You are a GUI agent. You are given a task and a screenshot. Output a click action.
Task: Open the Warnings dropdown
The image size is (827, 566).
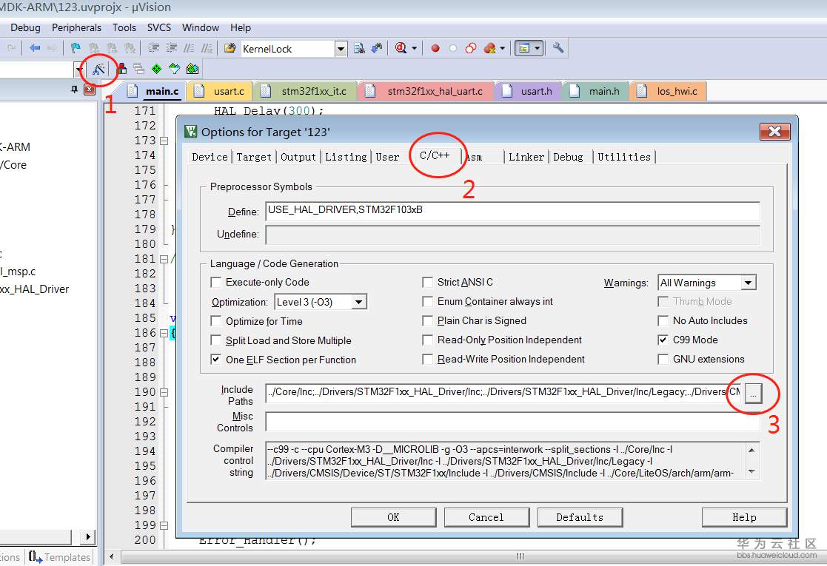(748, 283)
